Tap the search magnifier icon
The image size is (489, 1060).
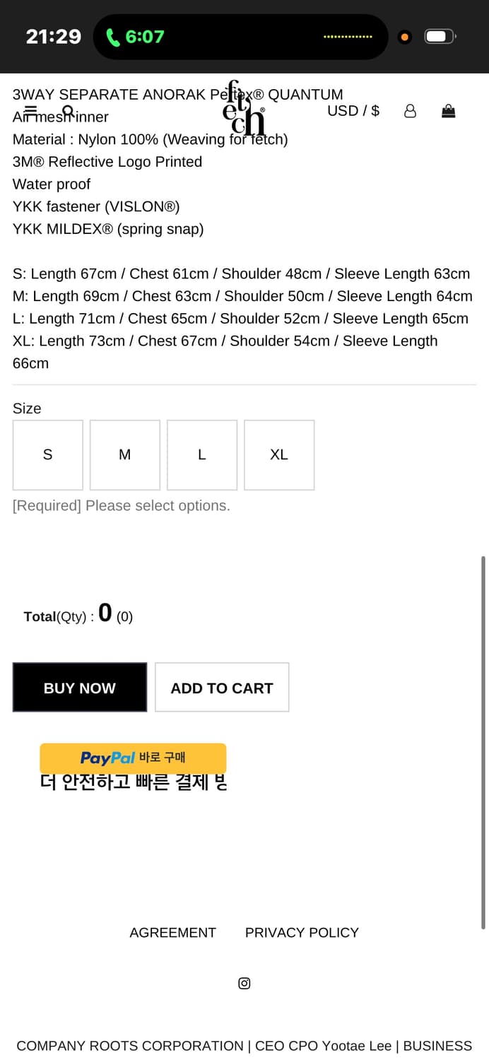(68, 111)
